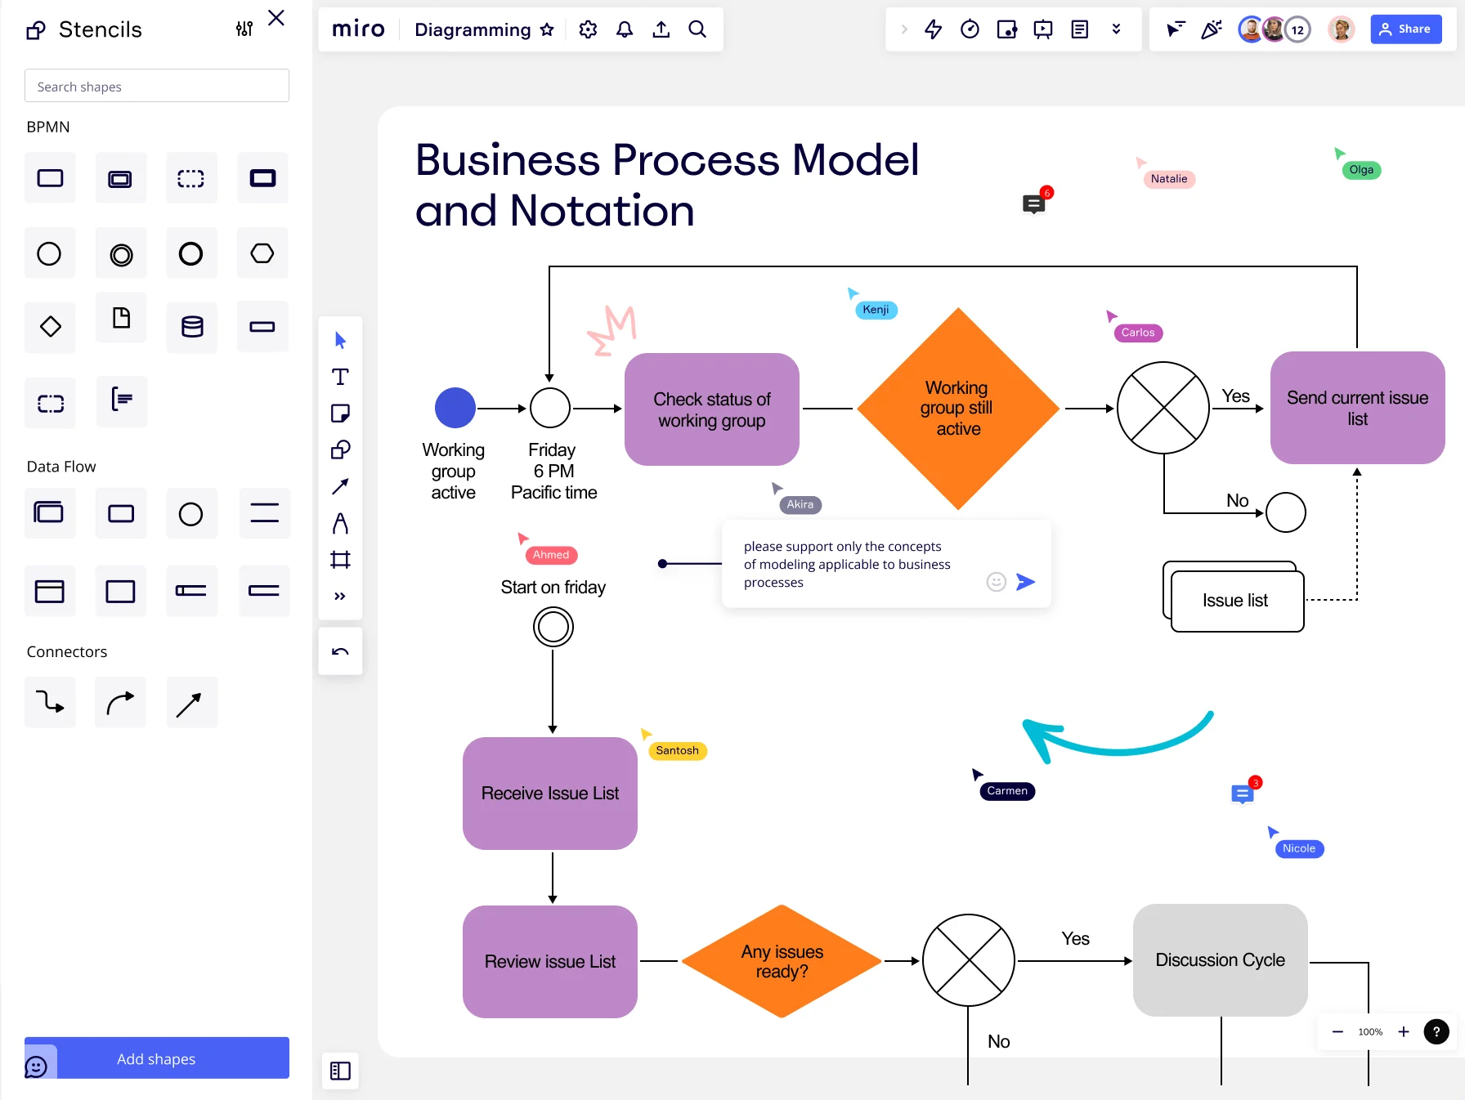1465x1100 pixels.
Task: Select the BPMN plain task rectangle shape
Action: tap(50, 178)
